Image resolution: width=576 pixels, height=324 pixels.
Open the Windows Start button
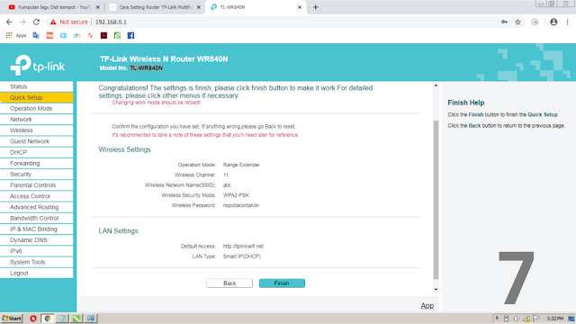(12, 319)
